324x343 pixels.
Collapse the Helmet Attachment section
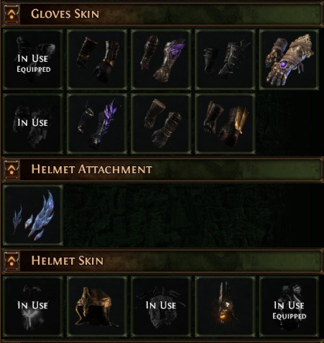click(11, 170)
